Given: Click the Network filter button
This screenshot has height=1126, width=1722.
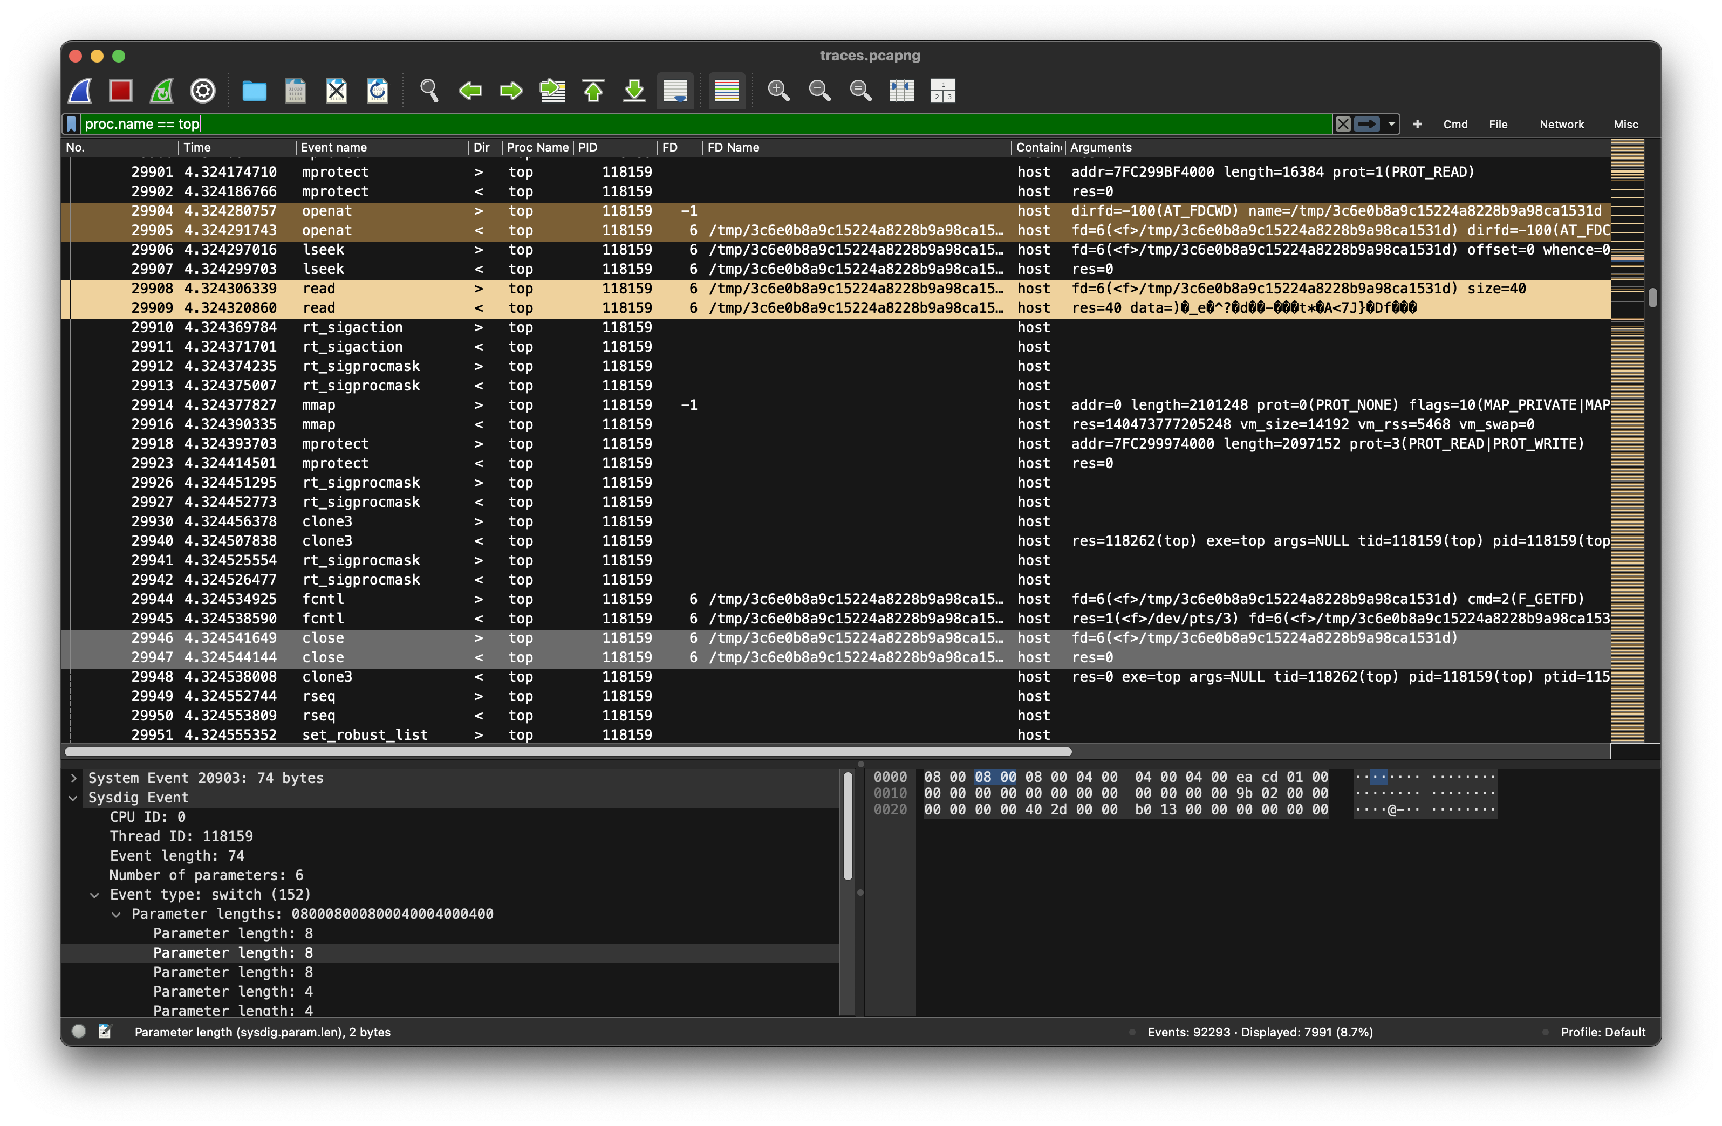Looking at the screenshot, I should (x=1561, y=125).
